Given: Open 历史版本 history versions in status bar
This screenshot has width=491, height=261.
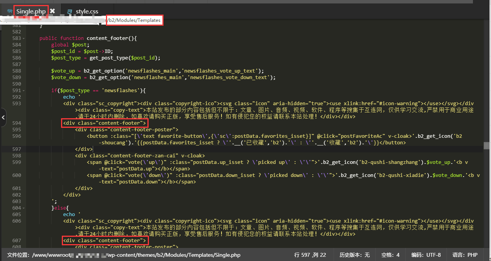Looking at the screenshot, I should [x=354, y=255].
